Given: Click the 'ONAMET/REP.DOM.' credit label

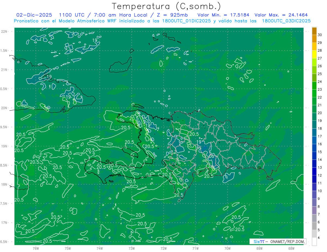Looking at the screenshot, I should click(x=287, y=241).
